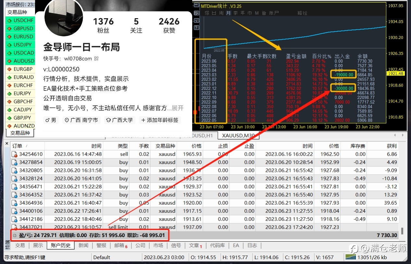
Task: Click the down arrow icon beside GBPUSD
Action: click(x=9, y=29)
